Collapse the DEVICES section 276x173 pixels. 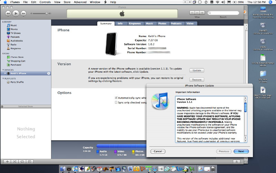(x=3, y=70)
